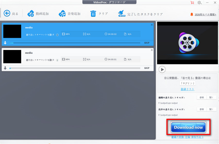
Task: Select the second media thumbnail (04:00:01)
Action: pos(12,57)
